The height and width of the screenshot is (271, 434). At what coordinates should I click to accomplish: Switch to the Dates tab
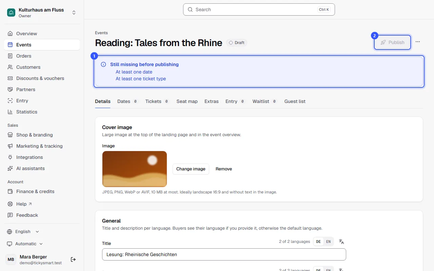(127, 101)
